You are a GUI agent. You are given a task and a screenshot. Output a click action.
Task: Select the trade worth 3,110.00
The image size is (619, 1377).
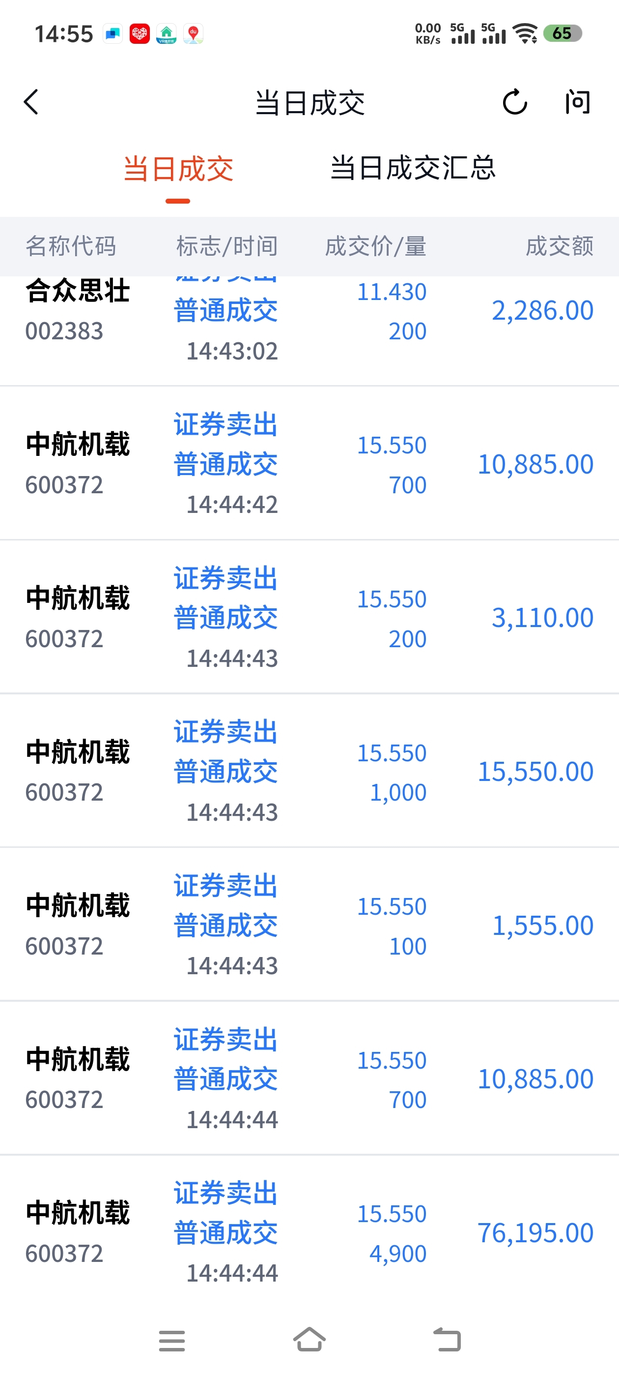[x=309, y=617]
